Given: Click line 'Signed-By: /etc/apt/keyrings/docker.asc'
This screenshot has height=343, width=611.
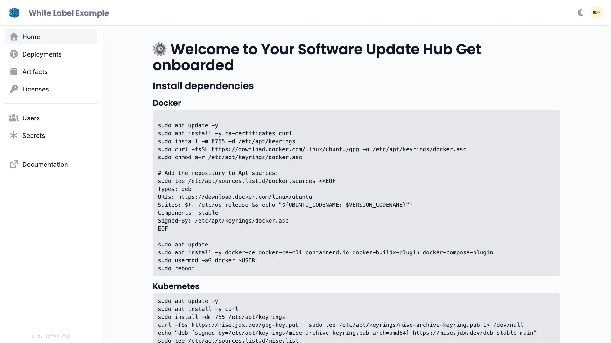Looking at the screenshot, I should 223,221.
